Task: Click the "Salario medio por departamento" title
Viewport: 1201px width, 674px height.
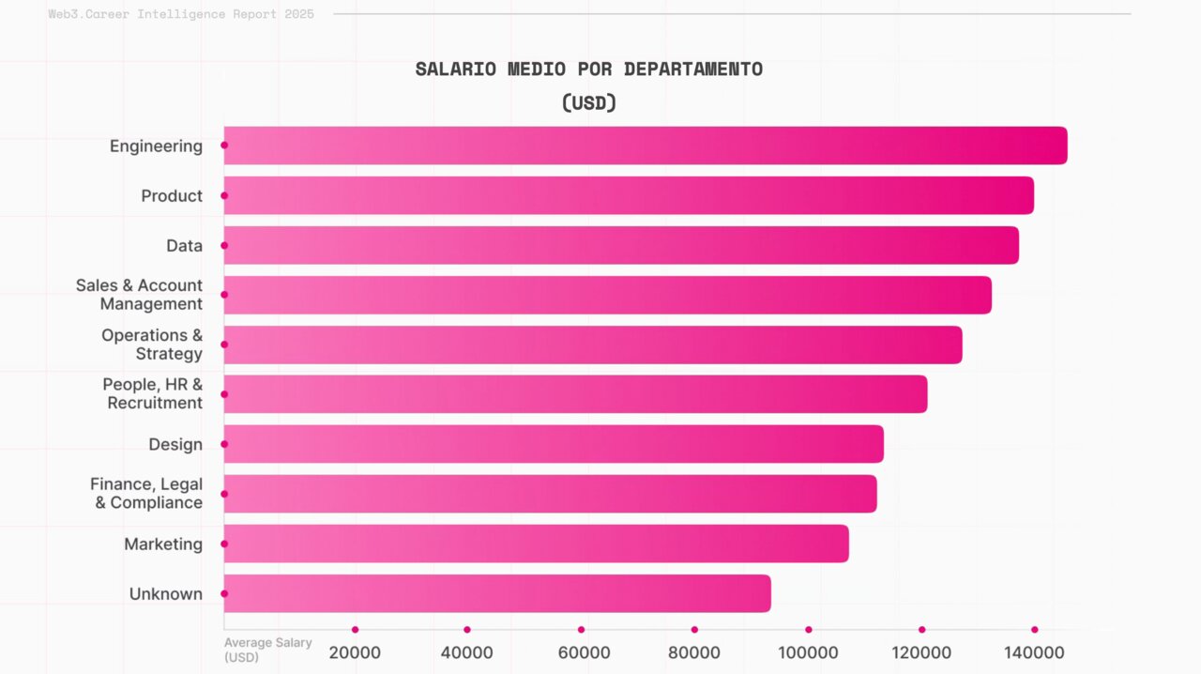Action: (589, 69)
